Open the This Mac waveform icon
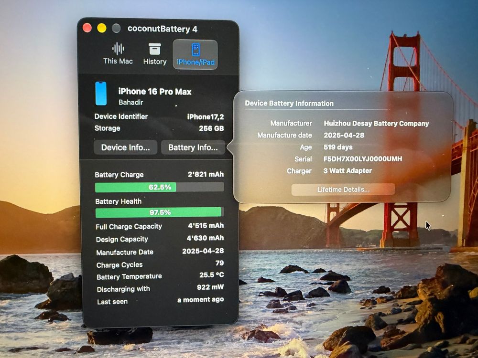This screenshot has width=478, height=358. 118,48
